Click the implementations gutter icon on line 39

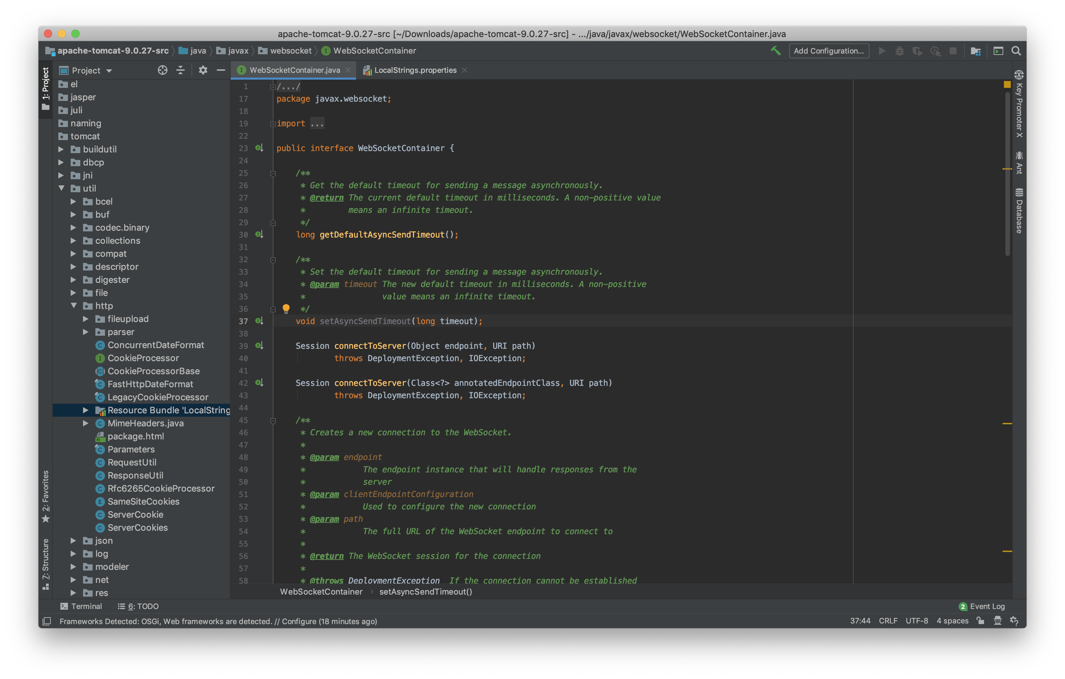pos(259,345)
